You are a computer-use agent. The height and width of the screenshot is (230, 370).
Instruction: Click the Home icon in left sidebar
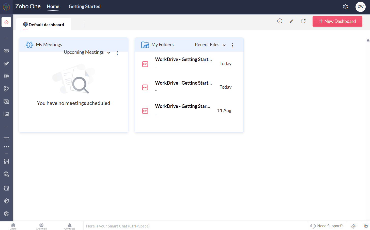pos(6,22)
